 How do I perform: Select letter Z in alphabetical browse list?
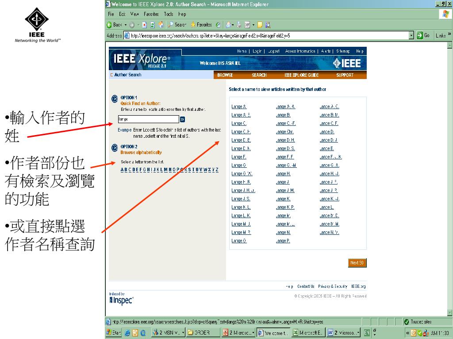[x=217, y=169]
